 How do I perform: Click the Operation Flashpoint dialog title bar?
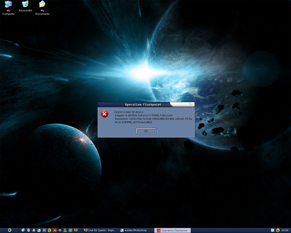(x=146, y=105)
